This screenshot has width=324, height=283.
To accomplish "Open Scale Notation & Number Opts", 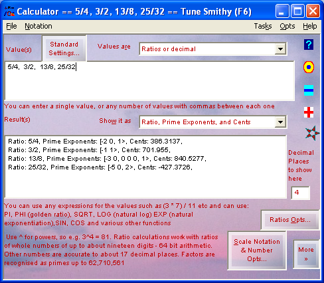I will [x=257, y=250].
